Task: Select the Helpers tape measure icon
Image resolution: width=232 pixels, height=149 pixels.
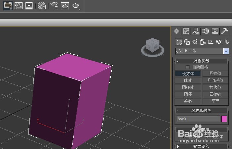Action: pos(210,42)
